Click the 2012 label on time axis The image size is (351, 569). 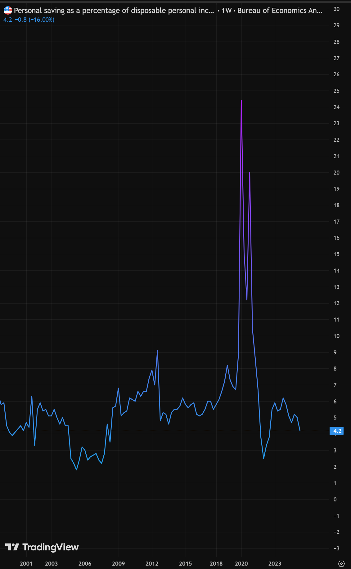(152, 563)
